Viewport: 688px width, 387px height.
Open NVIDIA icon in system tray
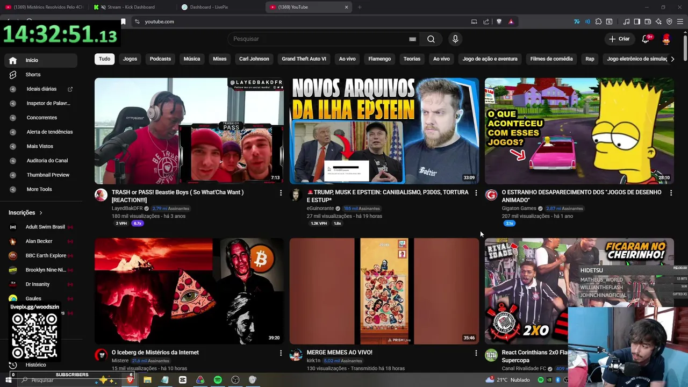549,380
